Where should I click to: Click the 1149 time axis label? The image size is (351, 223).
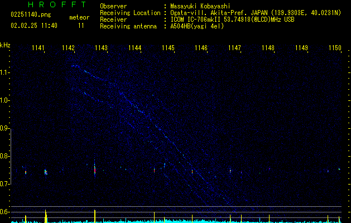point(301,48)
